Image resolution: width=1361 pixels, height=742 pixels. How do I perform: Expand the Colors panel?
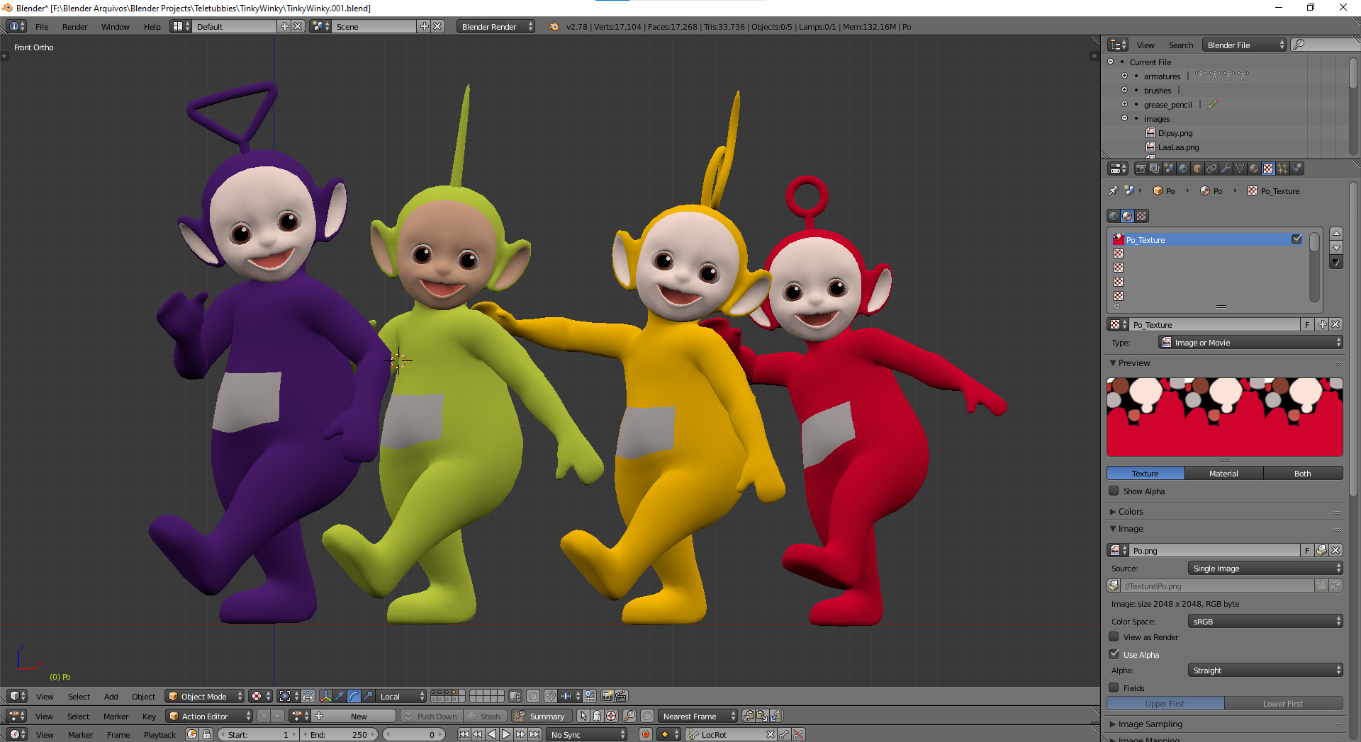click(x=1131, y=512)
